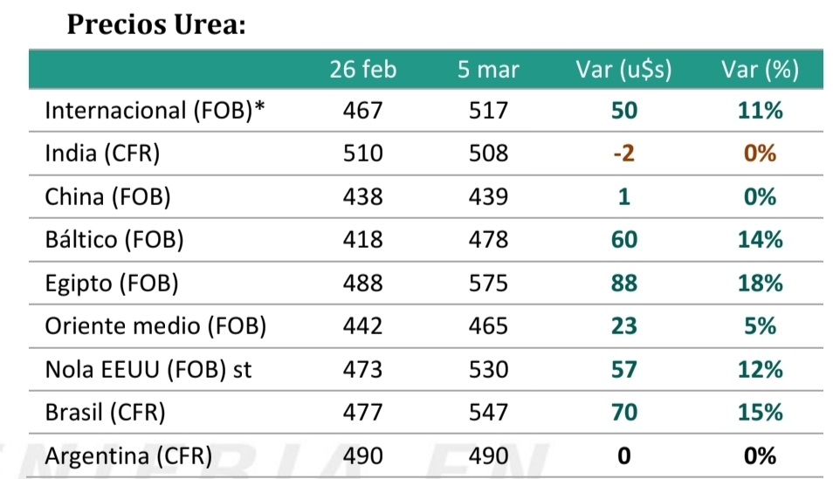Select Nola EEUU's variation value 57

(623, 369)
